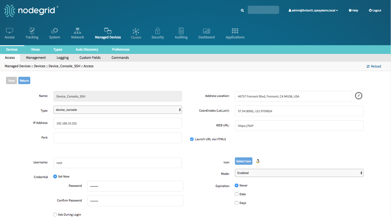Screen dimensions: 391x223
Task: Select Ask During Login credential option
Action: click(55, 215)
